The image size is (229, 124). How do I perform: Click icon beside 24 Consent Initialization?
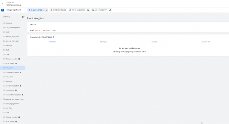22,95
